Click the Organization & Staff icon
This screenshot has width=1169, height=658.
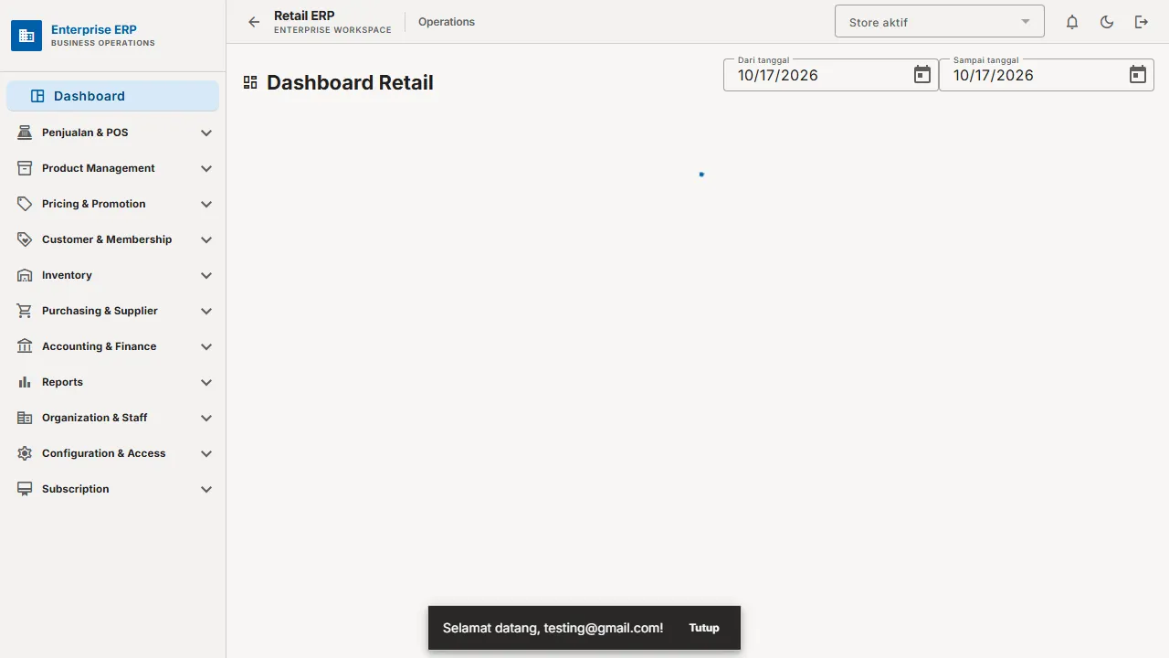pyautogui.click(x=25, y=418)
